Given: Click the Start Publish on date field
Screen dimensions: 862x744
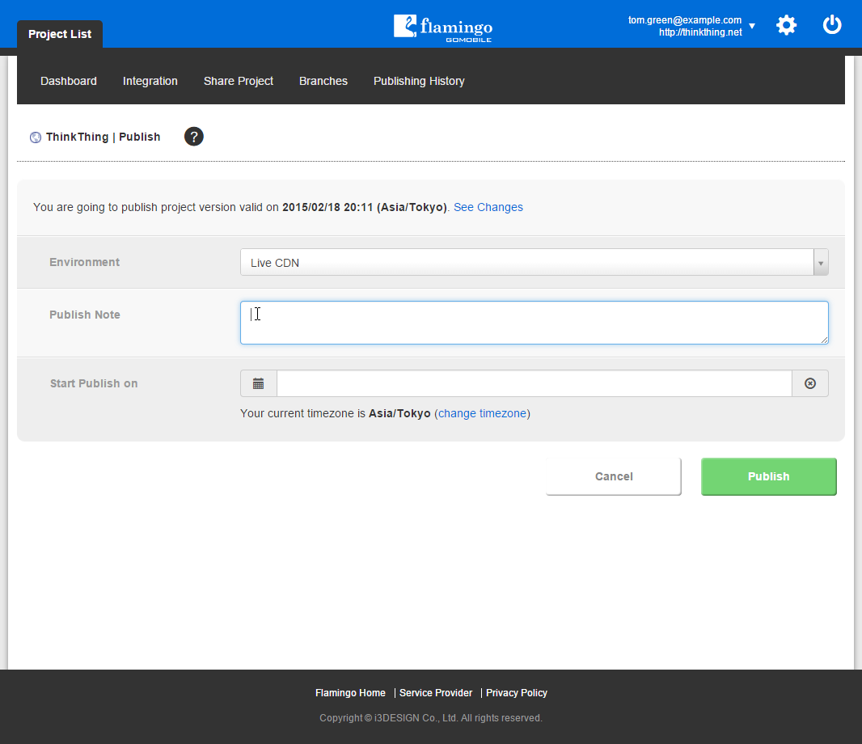Looking at the screenshot, I should [534, 383].
